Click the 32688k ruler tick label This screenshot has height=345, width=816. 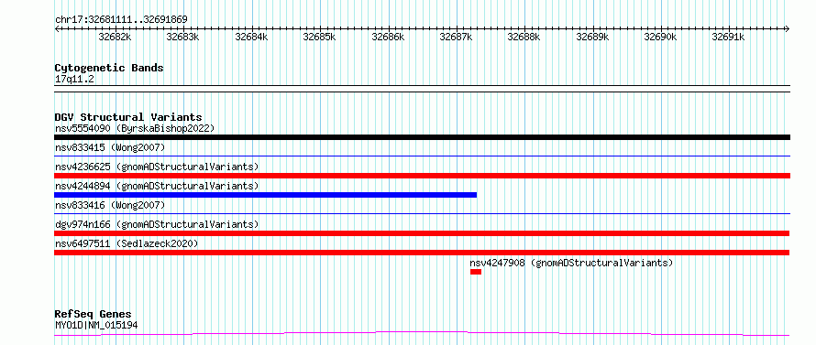tap(524, 37)
